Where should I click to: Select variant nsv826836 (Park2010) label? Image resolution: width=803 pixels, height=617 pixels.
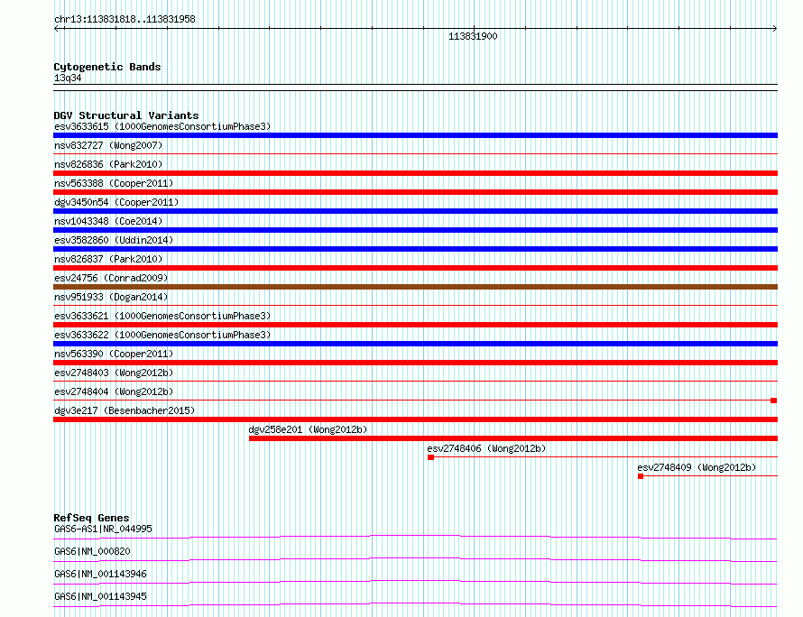(108, 164)
